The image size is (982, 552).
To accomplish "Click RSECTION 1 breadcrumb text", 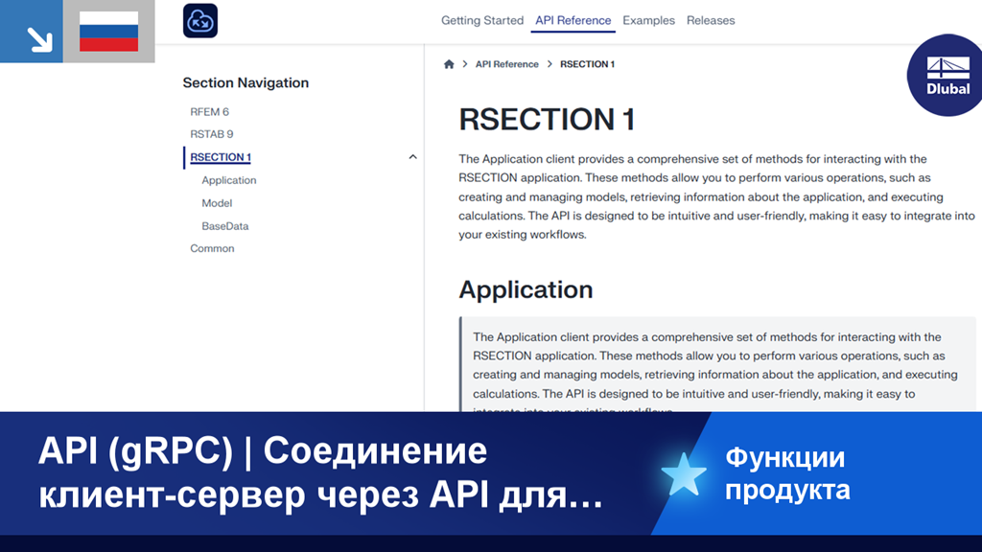I will [x=588, y=64].
